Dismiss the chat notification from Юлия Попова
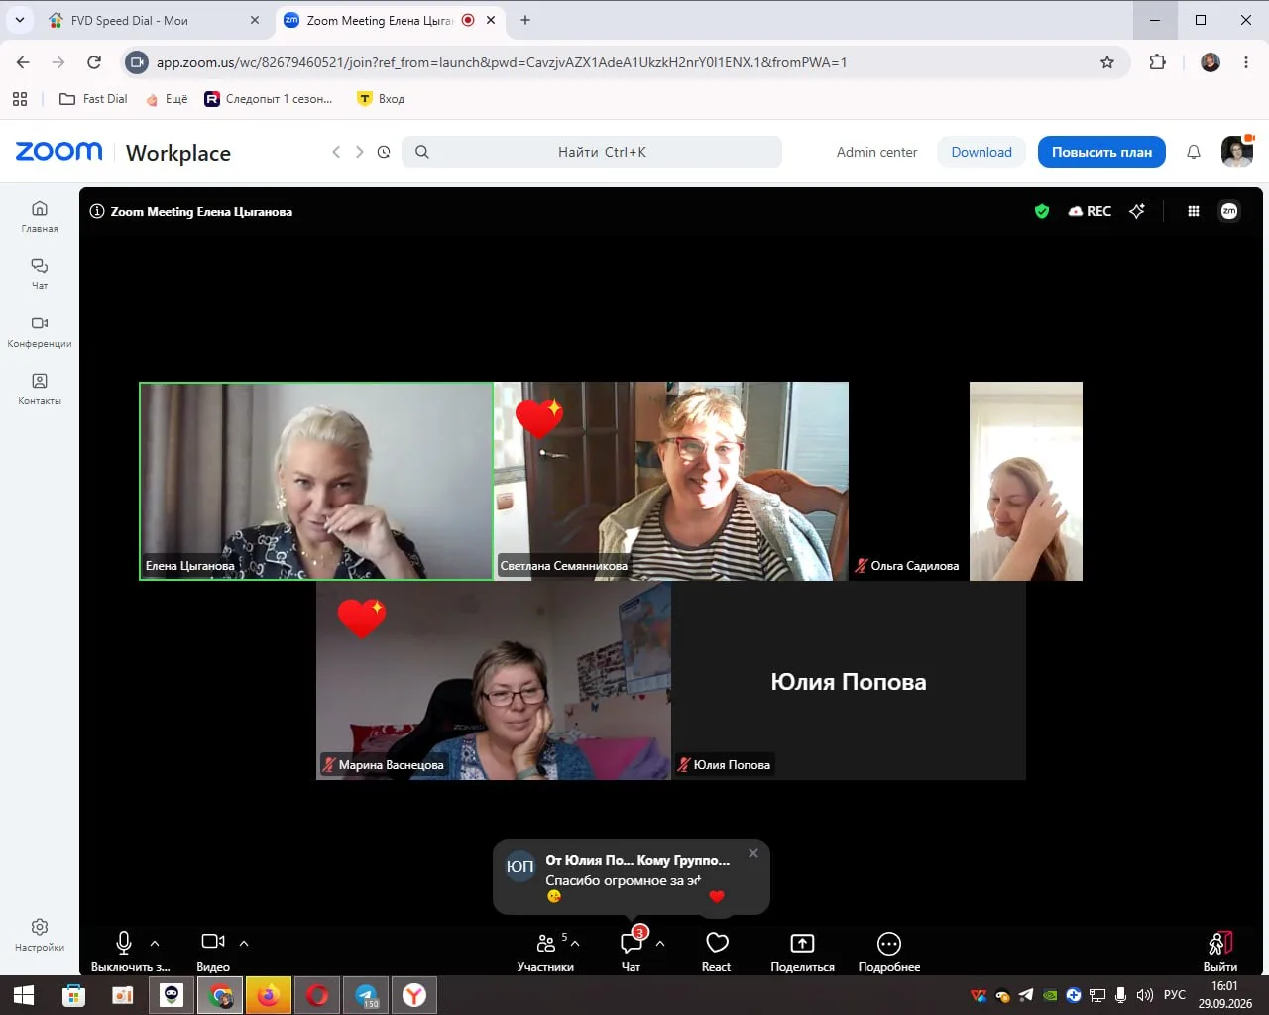Image resolution: width=1269 pixels, height=1015 pixels. [x=753, y=853]
